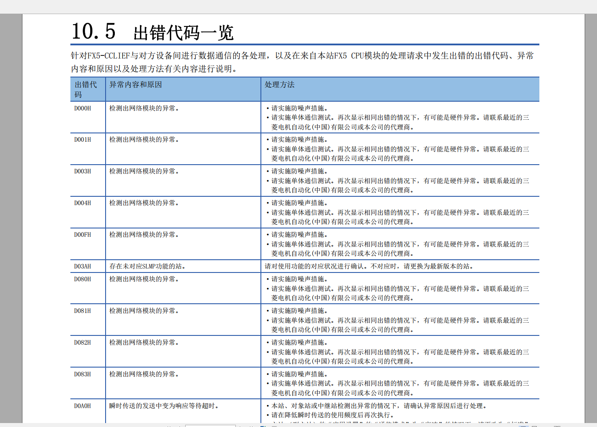Click the bullet 请在降低瞬时传送的使用频度后再次执行
Image resolution: width=597 pixels, height=427 pixels.
[332, 415]
